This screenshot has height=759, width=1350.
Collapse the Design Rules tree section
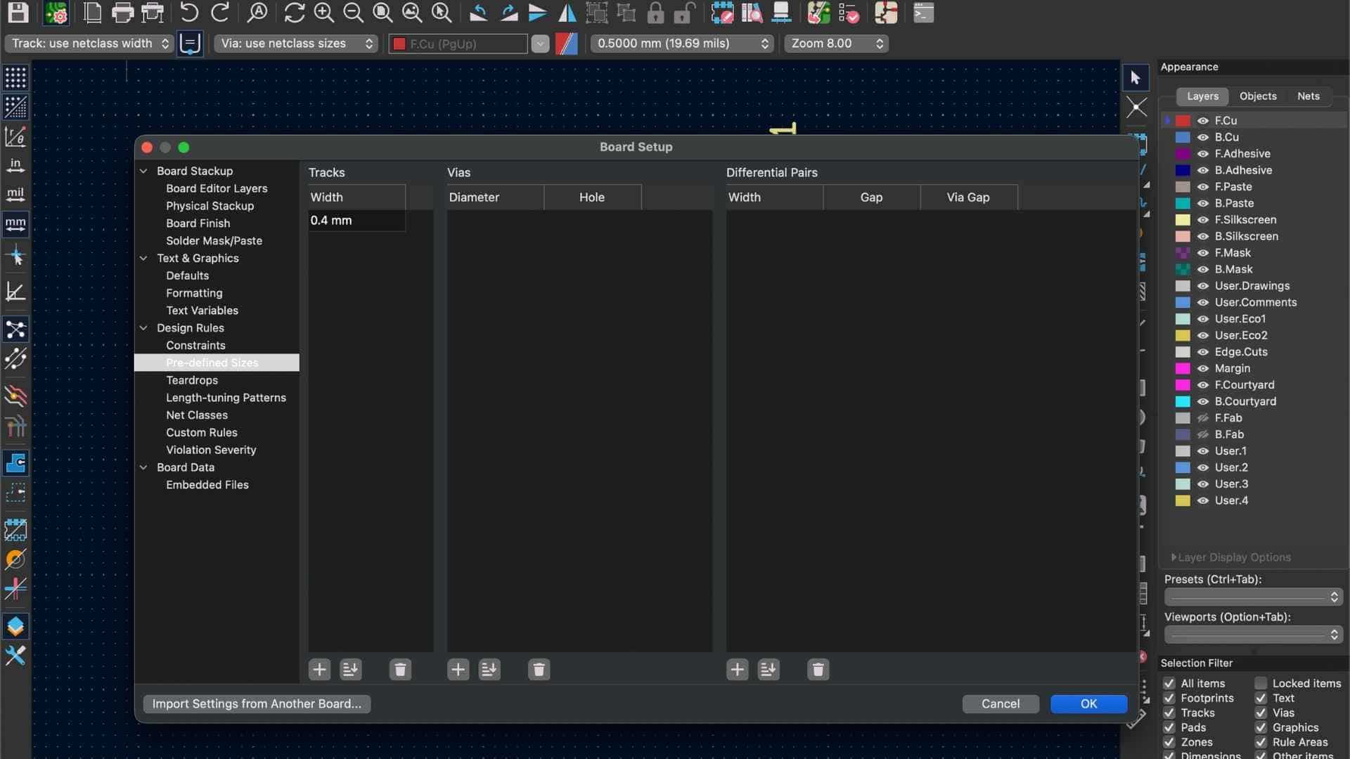[x=143, y=328]
